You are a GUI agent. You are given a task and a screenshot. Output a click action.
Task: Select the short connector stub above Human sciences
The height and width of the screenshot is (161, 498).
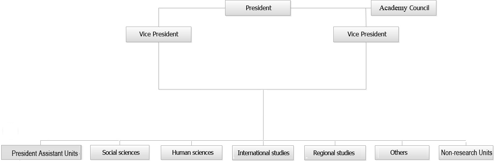(x=192, y=143)
